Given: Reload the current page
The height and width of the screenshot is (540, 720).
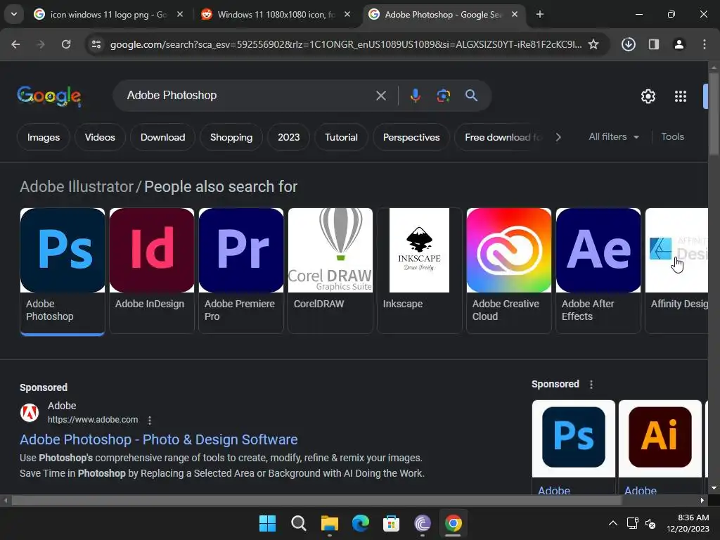Looking at the screenshot, I should click(x=66, y=44).
